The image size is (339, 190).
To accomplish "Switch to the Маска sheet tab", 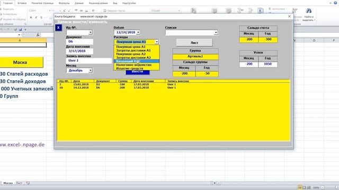I will click(x=8, y=183).
